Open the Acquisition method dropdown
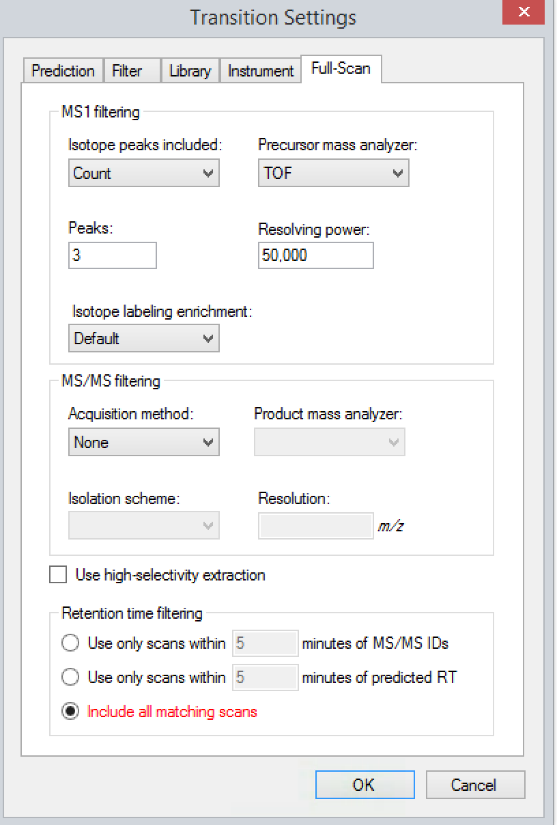Image resolution: width=557 pixels, height=825 pixels. pyautogui.click(x=144, y=443)
